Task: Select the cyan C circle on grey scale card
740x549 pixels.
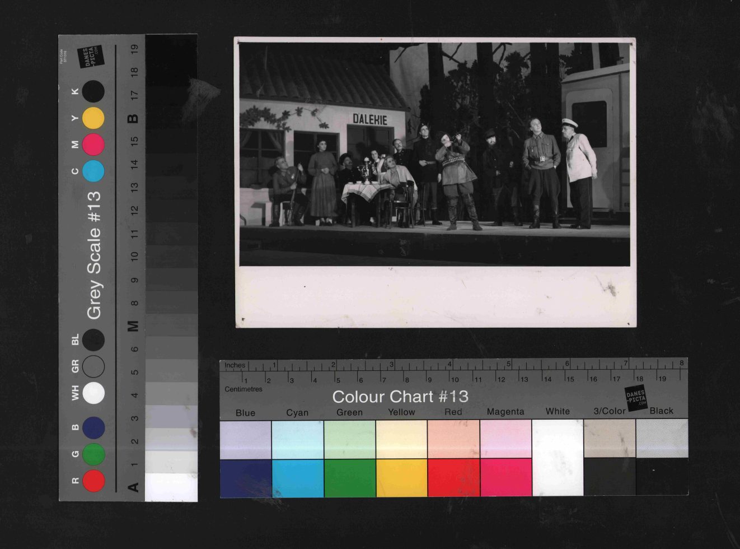Action: [93, 171]
